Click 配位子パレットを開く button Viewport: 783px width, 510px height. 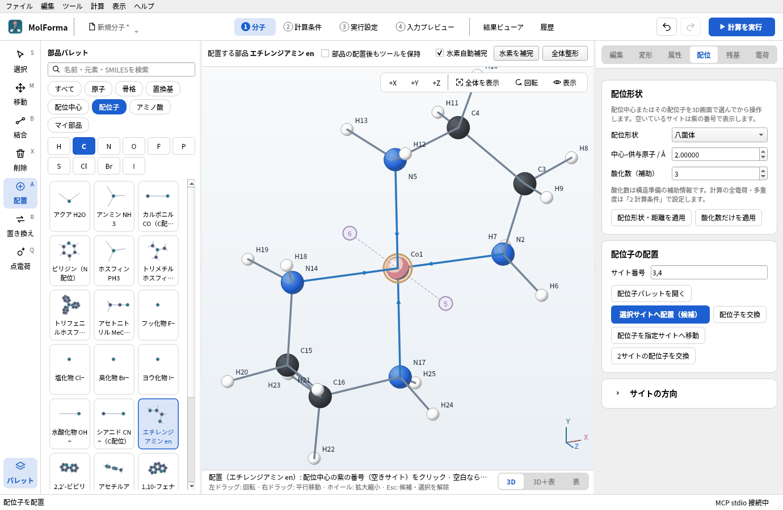click(651, 294)
